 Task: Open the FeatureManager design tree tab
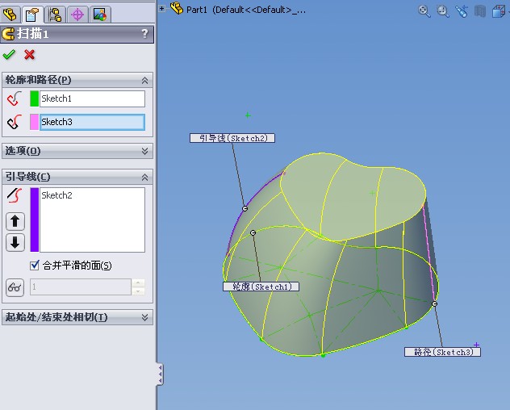[10, 15]
